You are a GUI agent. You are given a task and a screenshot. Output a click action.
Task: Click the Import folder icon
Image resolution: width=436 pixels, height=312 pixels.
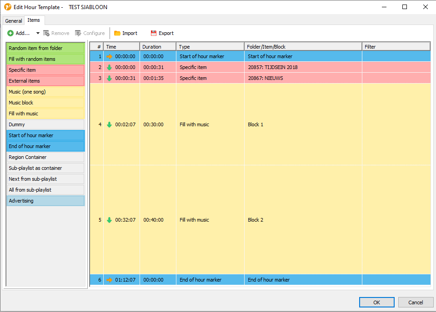coord(117,33)
